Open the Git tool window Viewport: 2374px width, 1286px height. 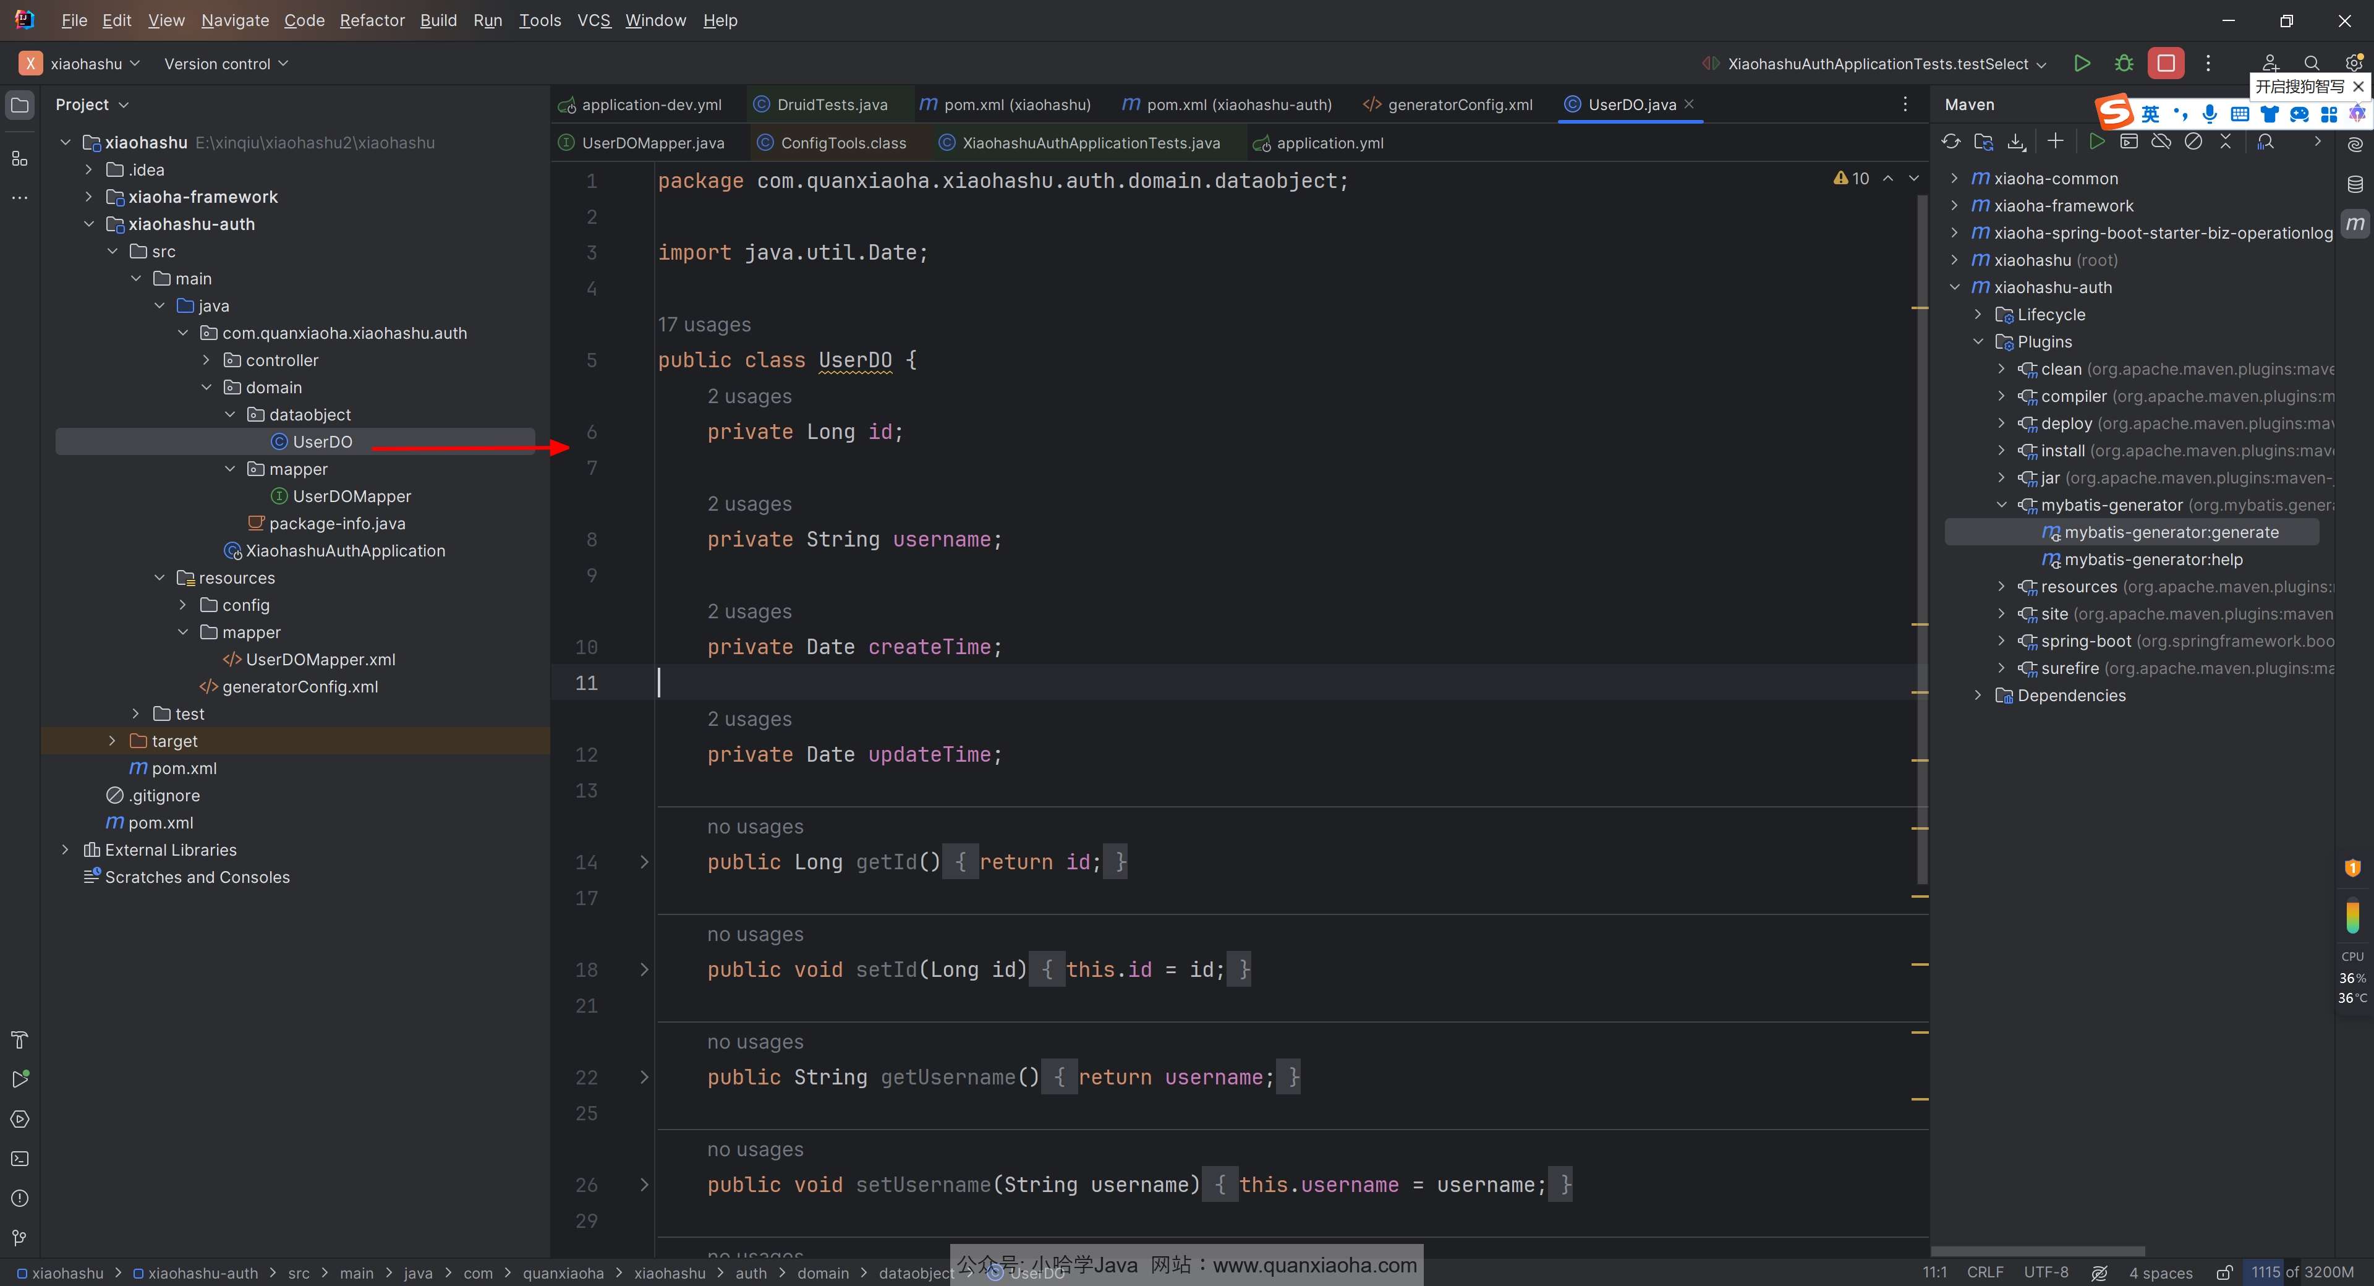click(x=19, y=1237)
